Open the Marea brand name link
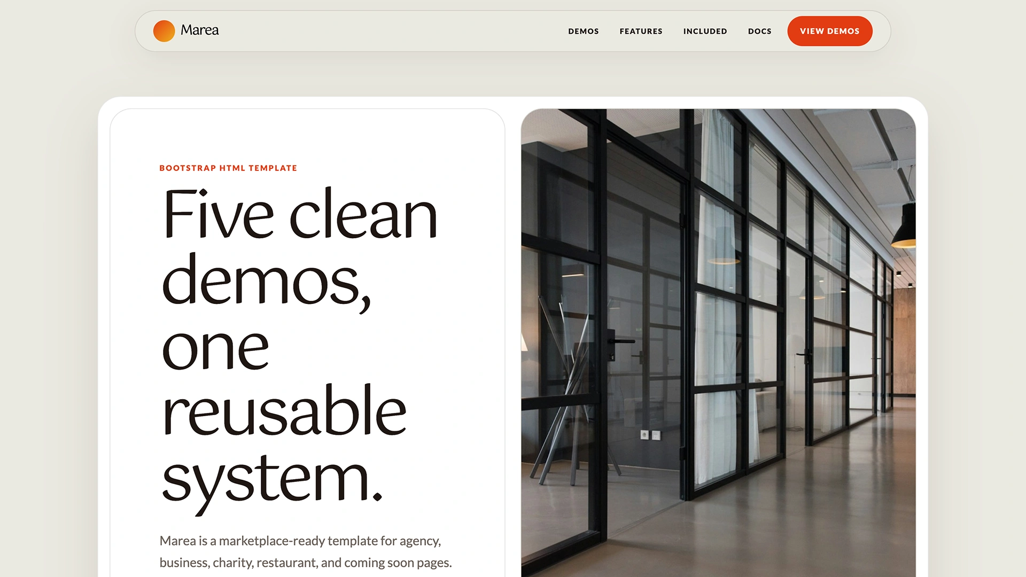The width and height of the screenshot is (1026, 577). (x=199, y=30)
